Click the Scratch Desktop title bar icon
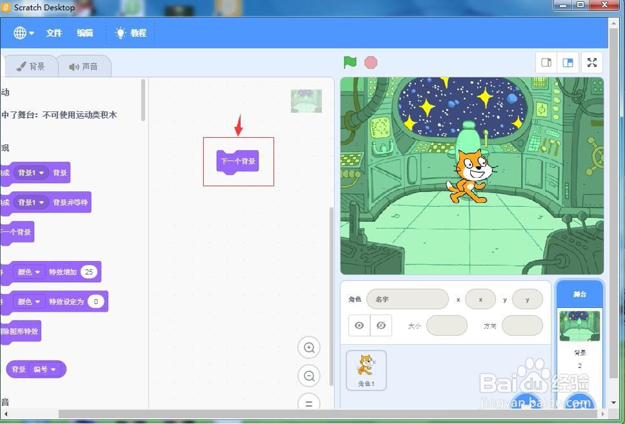Viewport: 625px width, 424px height. (6, 7)
